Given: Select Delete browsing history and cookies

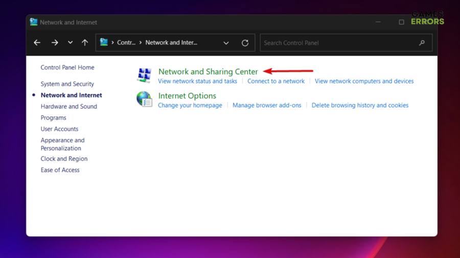Looking at the screenshot, I should tap(360, 106).
